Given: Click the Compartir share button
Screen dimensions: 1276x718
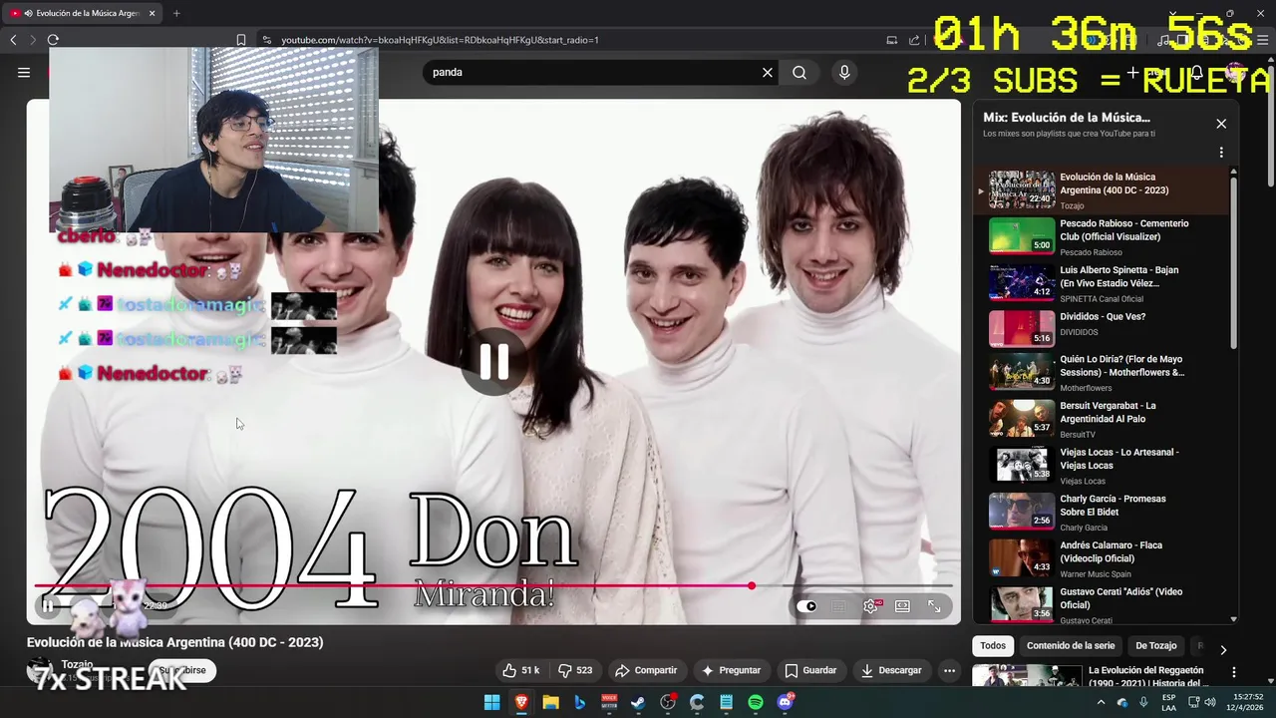Looking at the screenshot, I should (x=646, y=670).
